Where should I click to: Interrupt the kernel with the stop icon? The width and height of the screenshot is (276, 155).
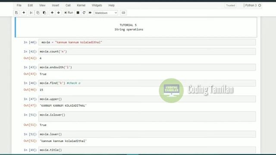click(78, 12)
